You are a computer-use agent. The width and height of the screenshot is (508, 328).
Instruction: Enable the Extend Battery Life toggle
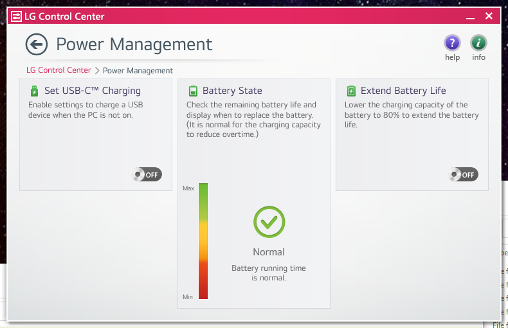463,174
